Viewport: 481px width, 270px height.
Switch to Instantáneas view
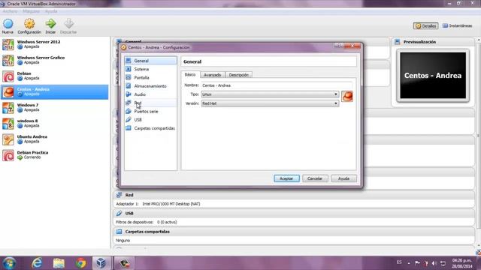coord(457,25)
